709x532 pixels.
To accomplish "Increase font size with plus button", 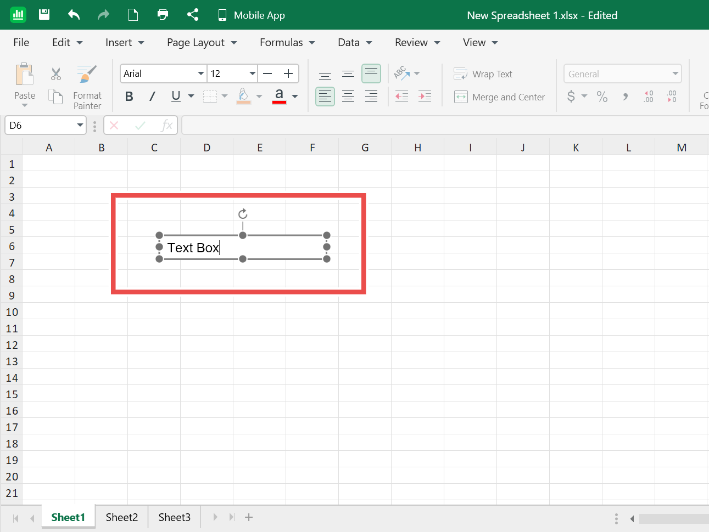I will tap(288, 73).
